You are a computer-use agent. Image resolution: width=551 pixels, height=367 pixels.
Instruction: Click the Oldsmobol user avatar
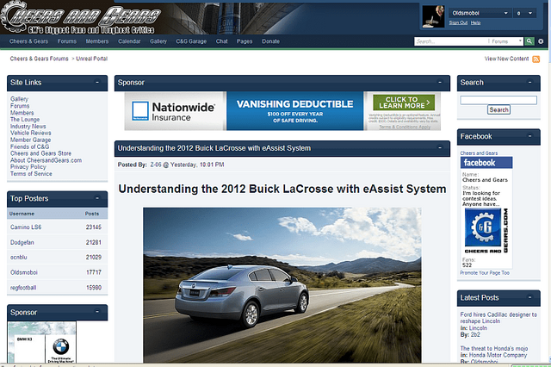click(433, 16)
